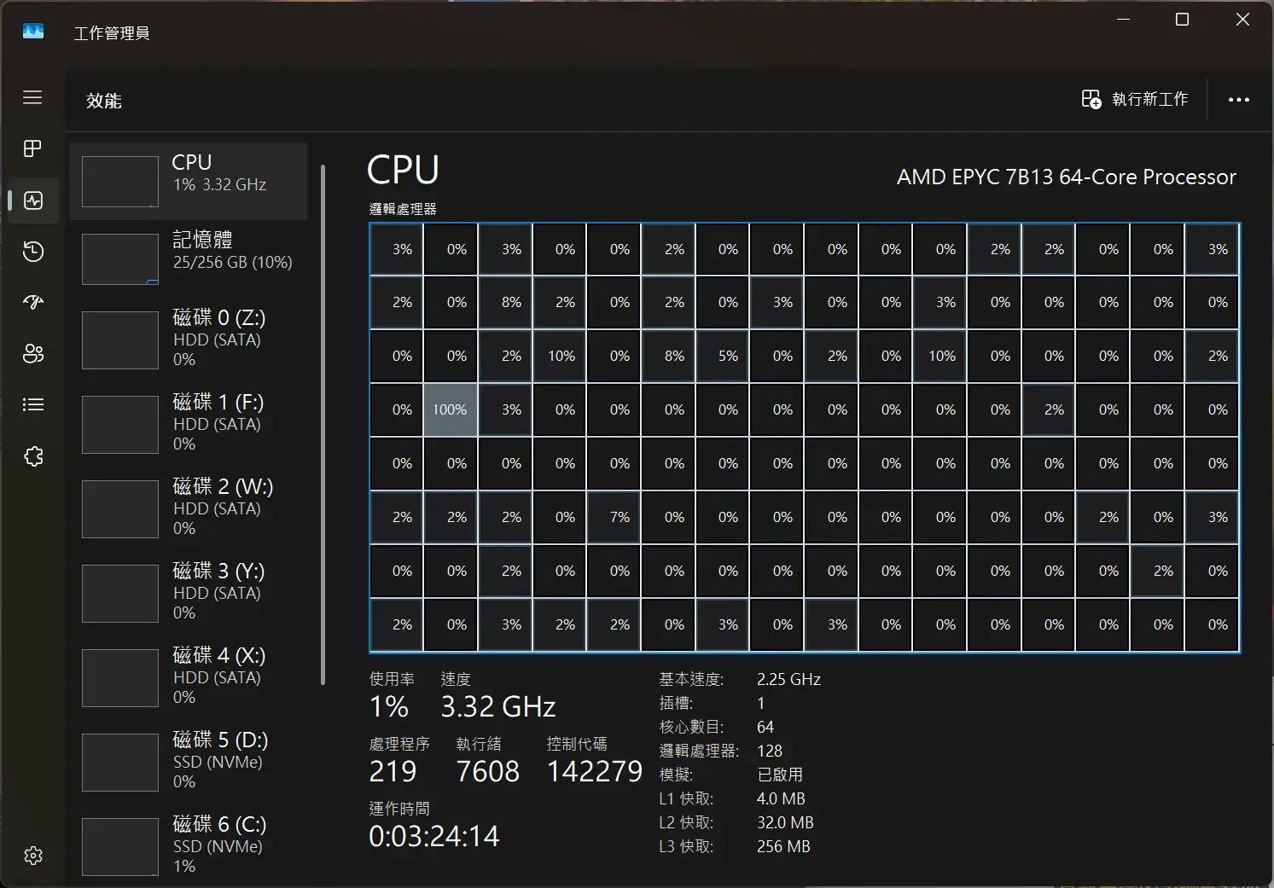This screenshot has width=1274, height=888.
Task: Open the Users page icon
Action: (x=33, y=354)
